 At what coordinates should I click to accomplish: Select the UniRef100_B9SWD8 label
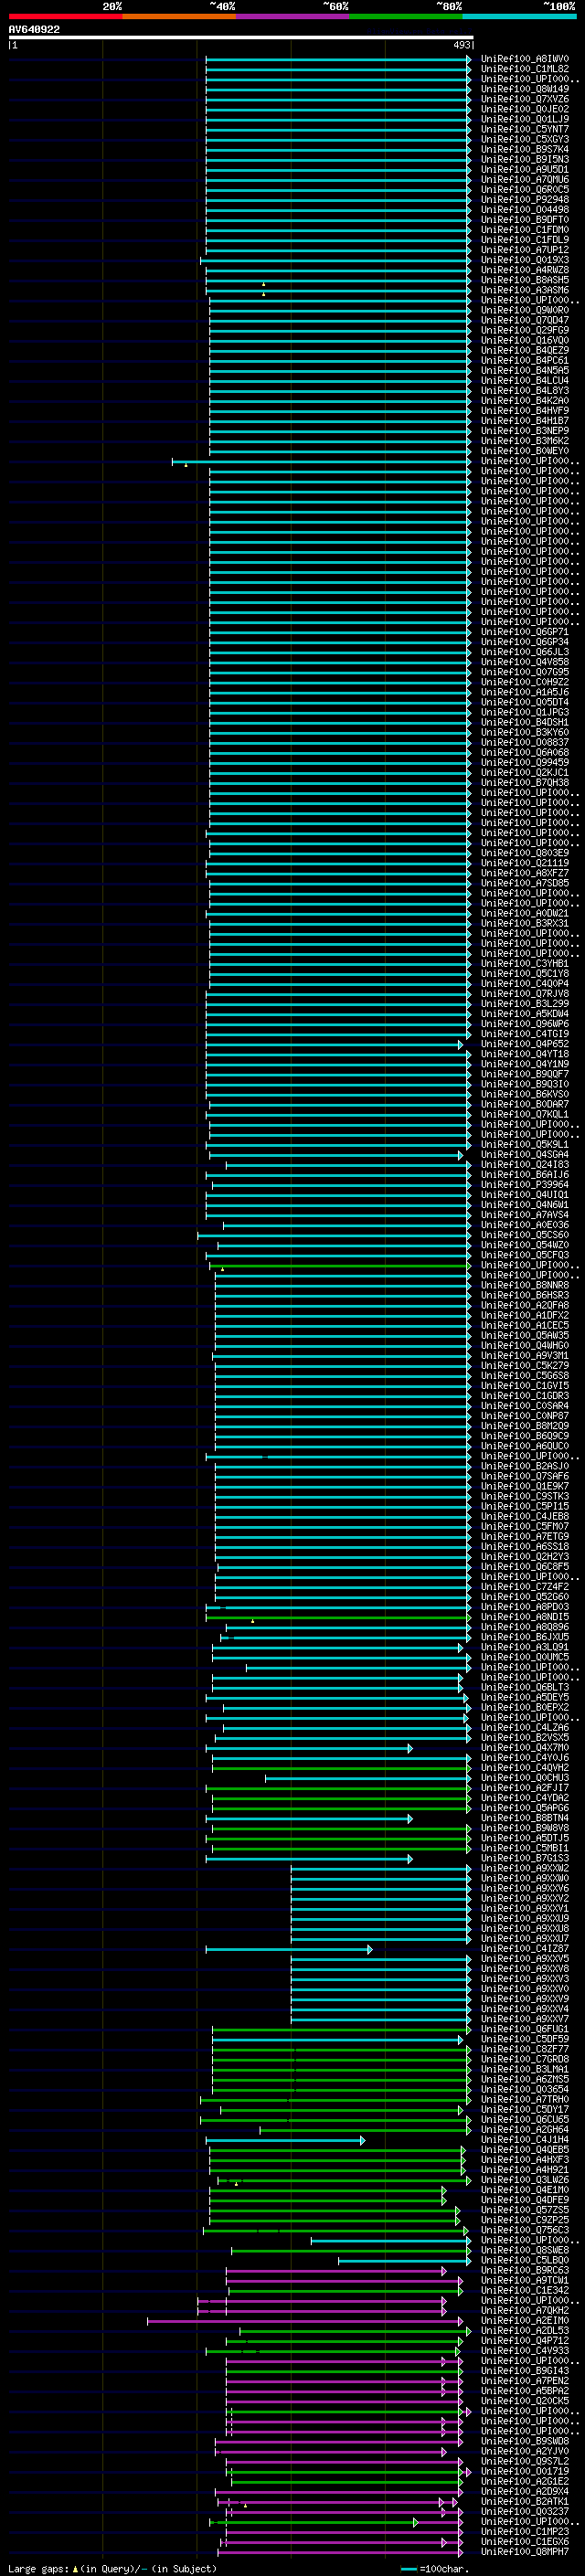[x=525, y=2441]
